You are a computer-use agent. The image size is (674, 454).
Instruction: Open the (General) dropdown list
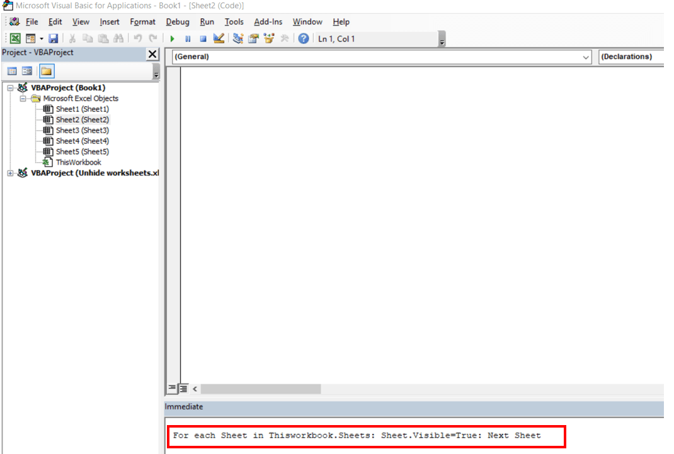[x=587, y=57]
